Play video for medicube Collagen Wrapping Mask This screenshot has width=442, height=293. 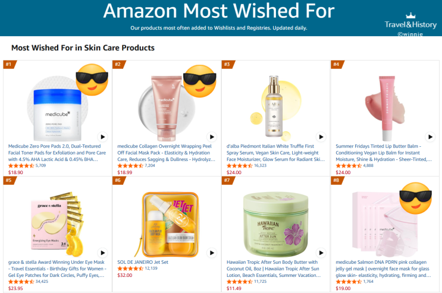pyautogui.click(x=212, y=137)
